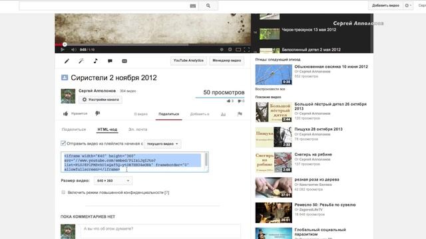Mute the video using the speaker icon

coord(73,50)
